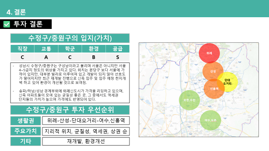The height and width of the screenshot is (151, 269).
Task: Click the green 모란,수진 circle on the map
Action: pos(190,100)
